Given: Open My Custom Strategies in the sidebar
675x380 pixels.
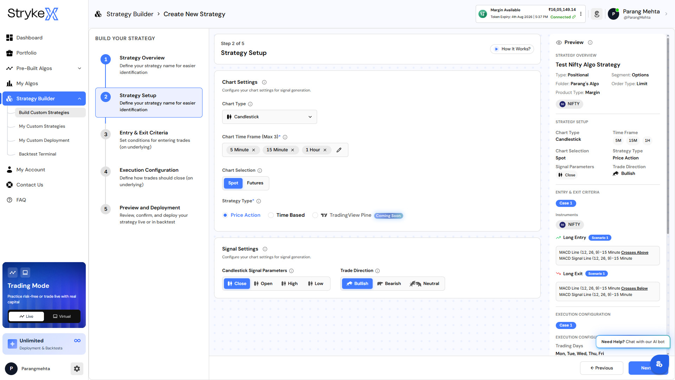Looking at the screenshot, I should (42, 126).
